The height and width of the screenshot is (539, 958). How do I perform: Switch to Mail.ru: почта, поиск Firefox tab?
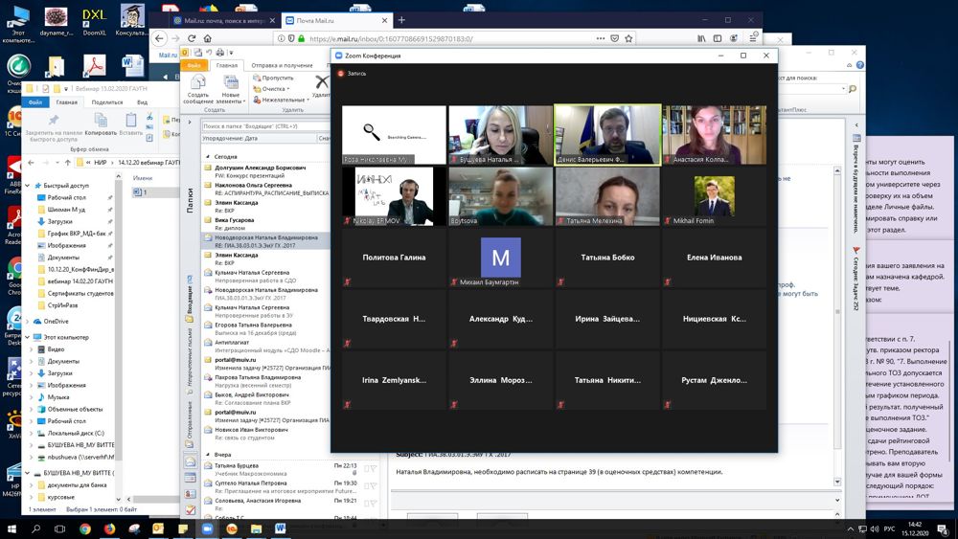(223, 20)
